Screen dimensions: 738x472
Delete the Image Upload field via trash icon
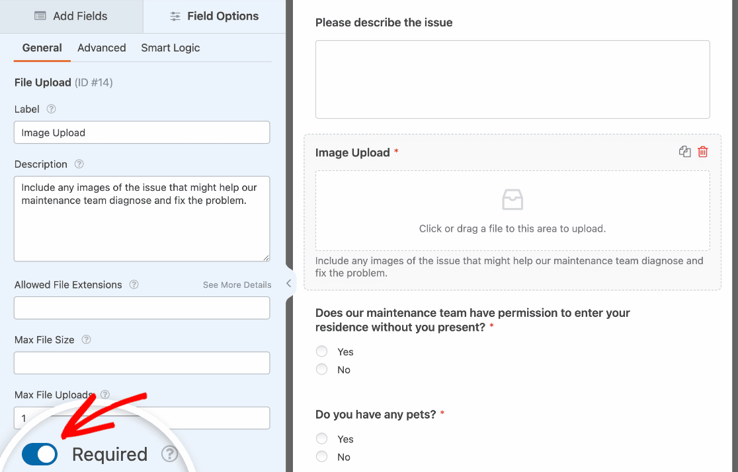[703, 152]
